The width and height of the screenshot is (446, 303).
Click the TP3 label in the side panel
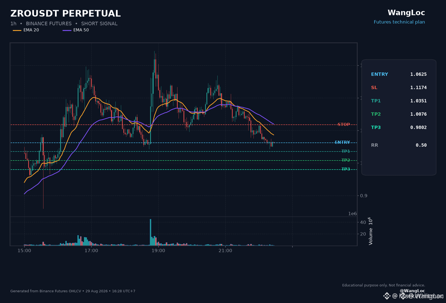(x=376, y=127)
